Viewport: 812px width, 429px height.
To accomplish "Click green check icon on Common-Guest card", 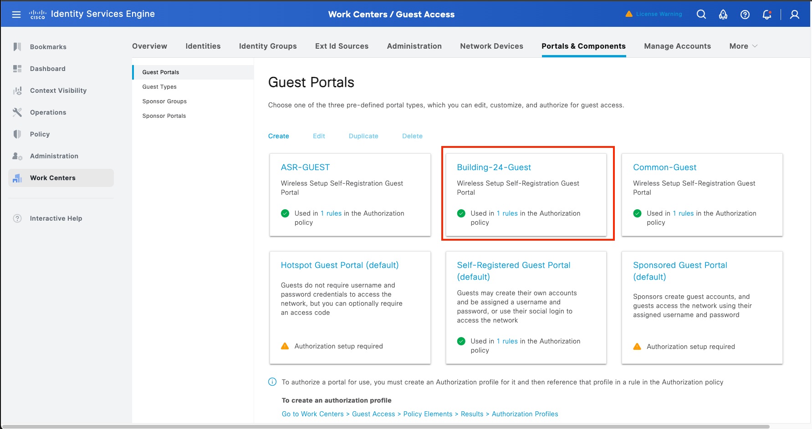I will pos(638,213).
